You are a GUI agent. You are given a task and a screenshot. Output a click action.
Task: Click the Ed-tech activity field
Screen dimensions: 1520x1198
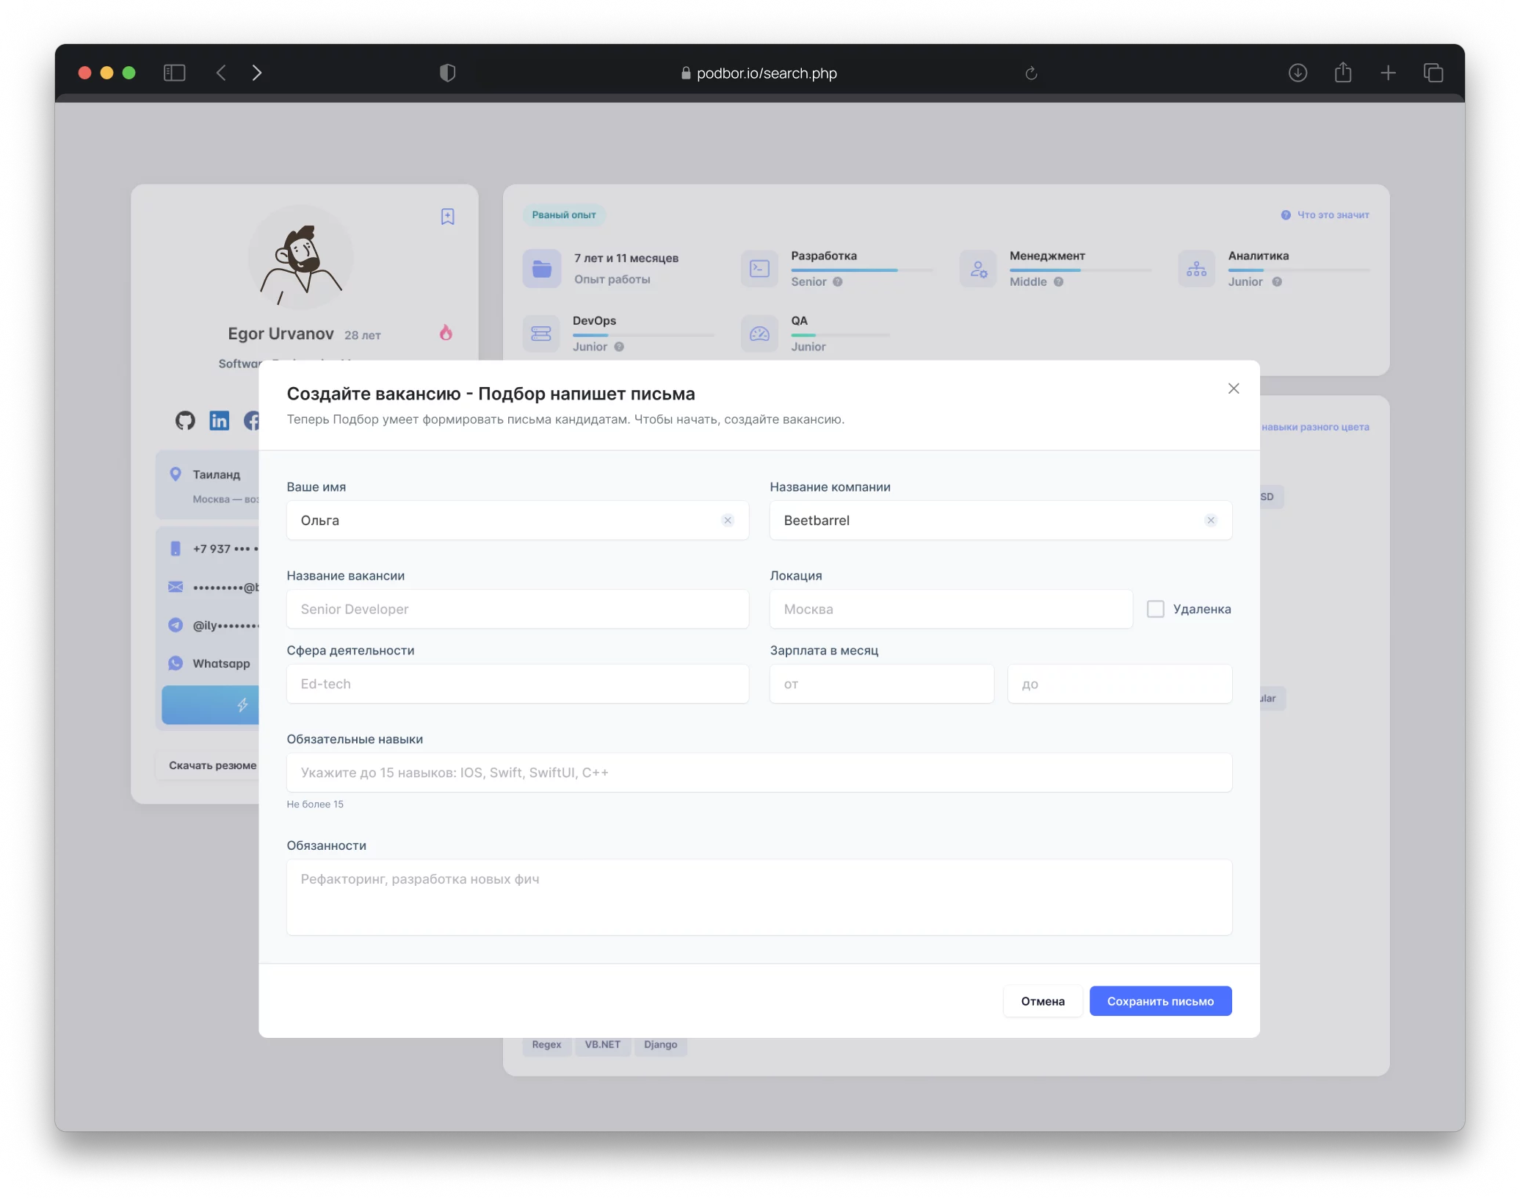(517, 684)
